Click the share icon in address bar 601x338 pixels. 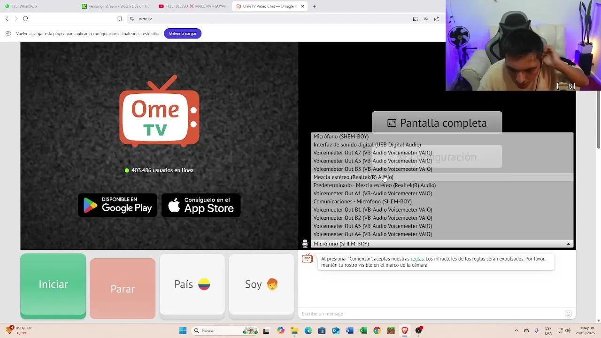pyautogui.click(x=437, y=19)
